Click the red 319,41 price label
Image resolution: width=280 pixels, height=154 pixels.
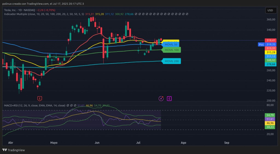coord(271,40)
